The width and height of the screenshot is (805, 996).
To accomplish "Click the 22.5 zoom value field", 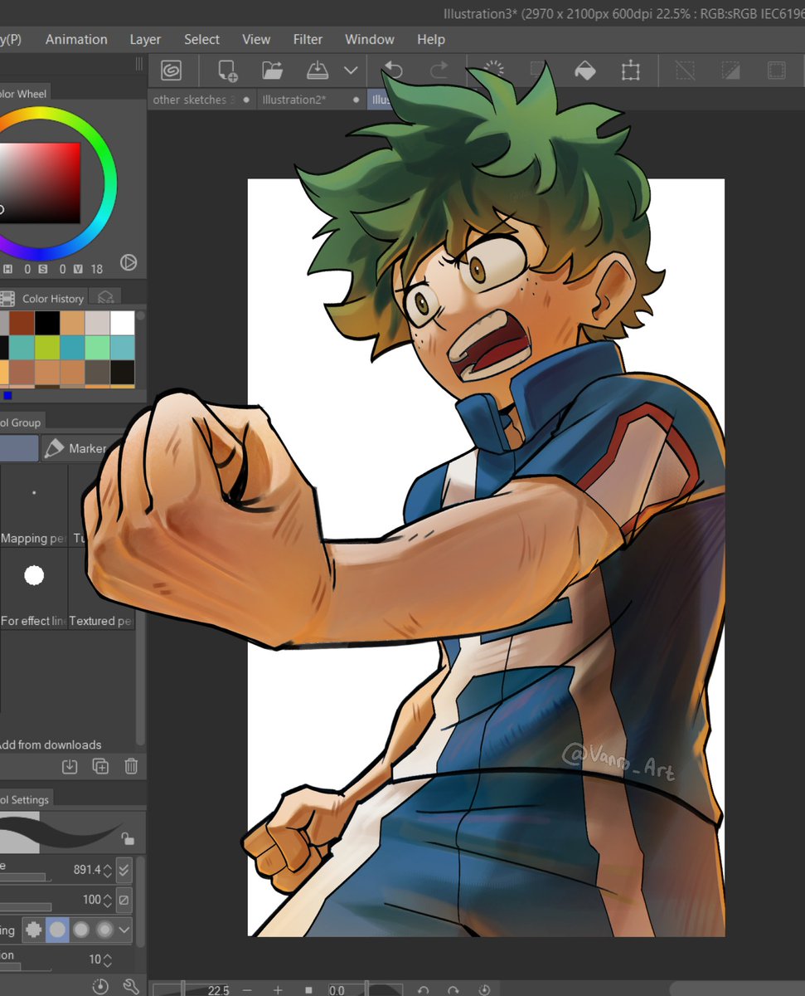I will 218,990.
